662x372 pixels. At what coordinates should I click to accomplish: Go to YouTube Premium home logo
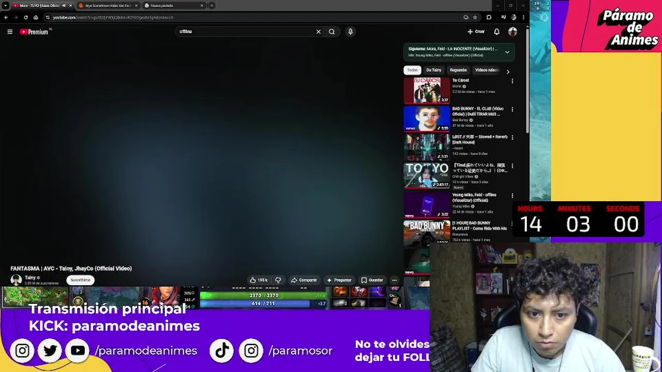(x=35, y=32)
